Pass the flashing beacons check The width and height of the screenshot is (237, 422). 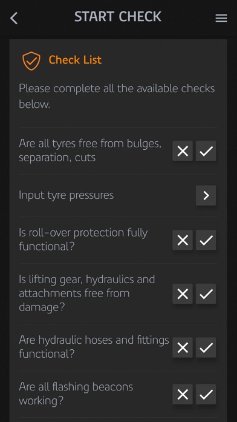click(206, 394)
